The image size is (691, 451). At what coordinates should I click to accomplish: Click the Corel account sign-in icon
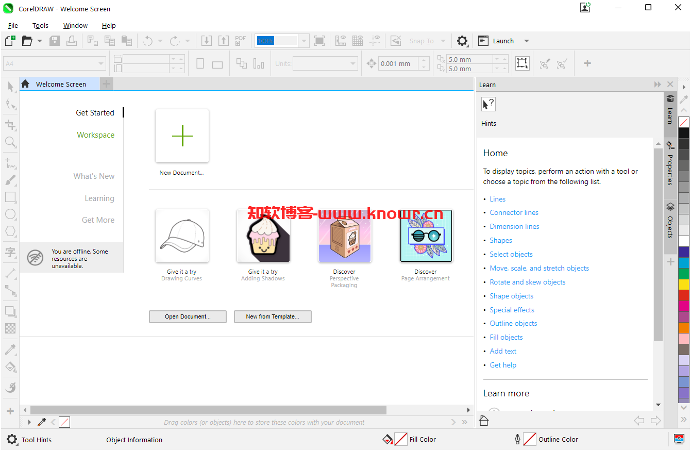pos(585,7)
